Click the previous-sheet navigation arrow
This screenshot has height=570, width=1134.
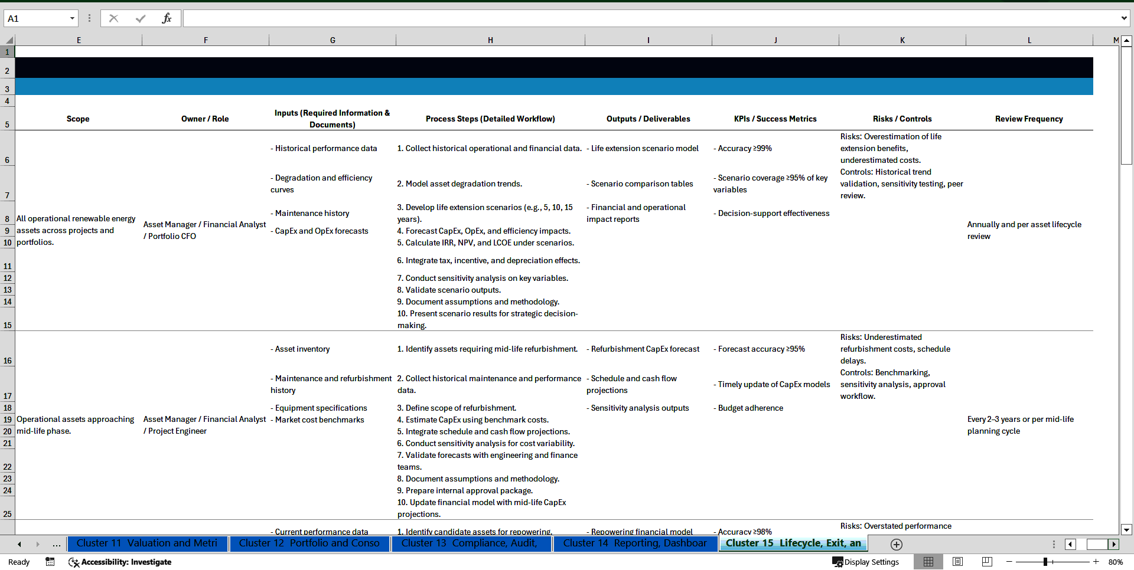[x=19, y=544]
